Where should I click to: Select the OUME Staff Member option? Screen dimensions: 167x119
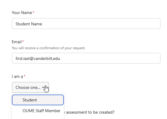[x=38, y=111]
